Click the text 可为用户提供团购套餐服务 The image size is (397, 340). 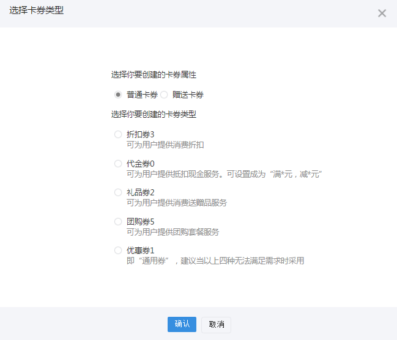tap(173, 232)
